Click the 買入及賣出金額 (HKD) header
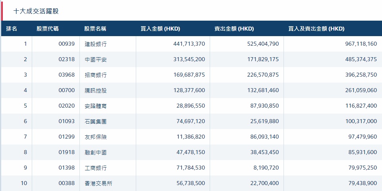 [316, 29]
